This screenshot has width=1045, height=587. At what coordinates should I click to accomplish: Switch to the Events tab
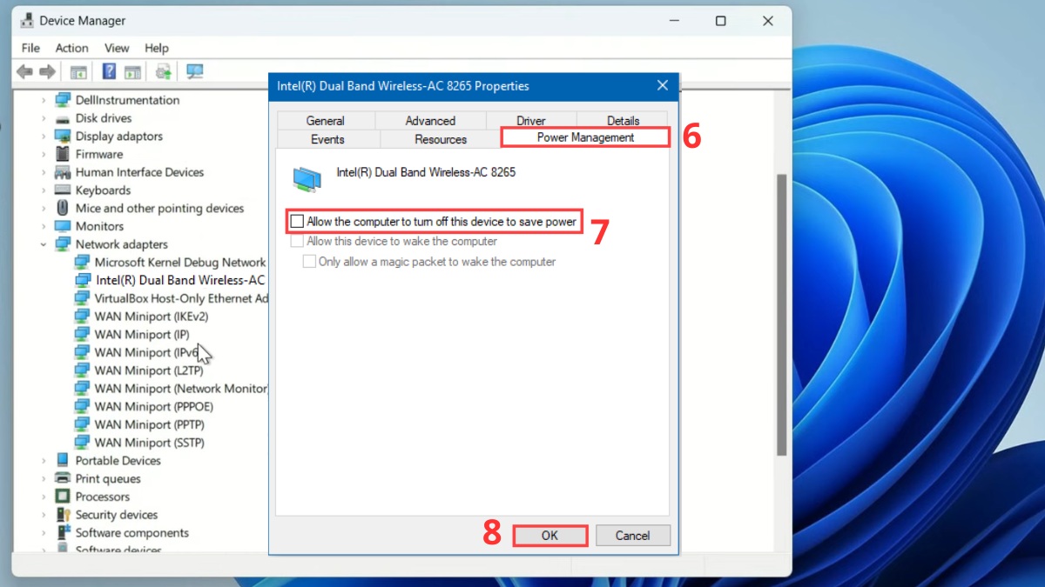click(x=327, y=139)
